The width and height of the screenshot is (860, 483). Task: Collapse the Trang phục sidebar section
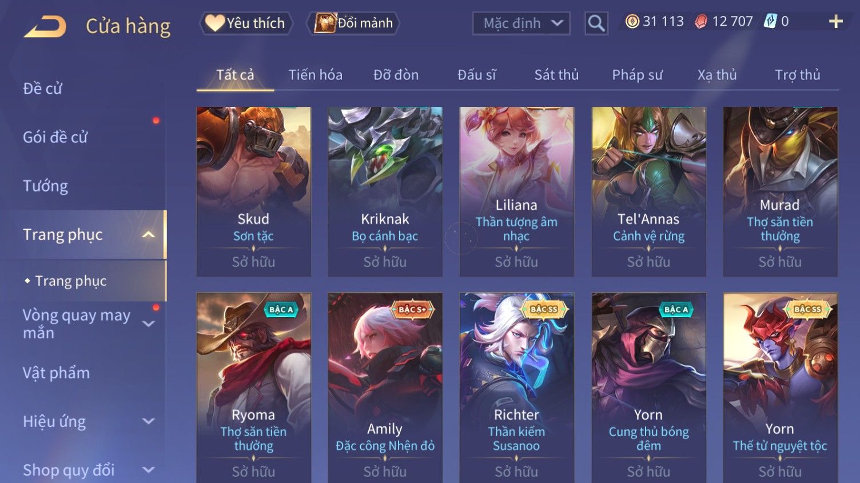click(x=148, y=235)
